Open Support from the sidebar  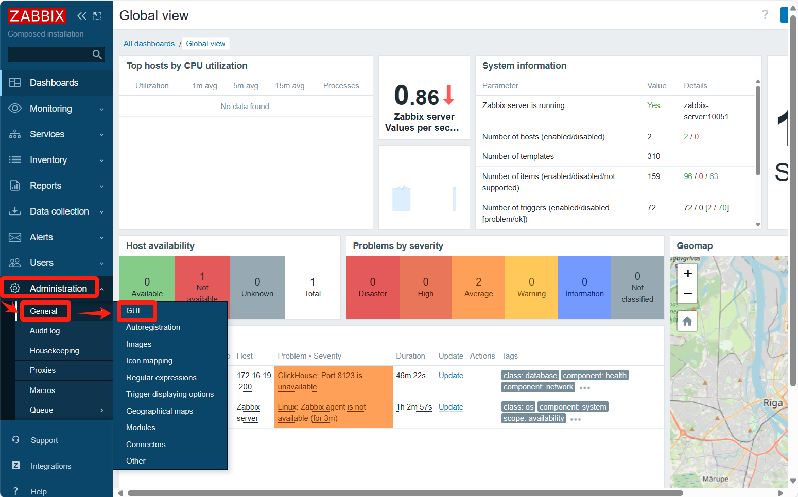click(44, 440)
